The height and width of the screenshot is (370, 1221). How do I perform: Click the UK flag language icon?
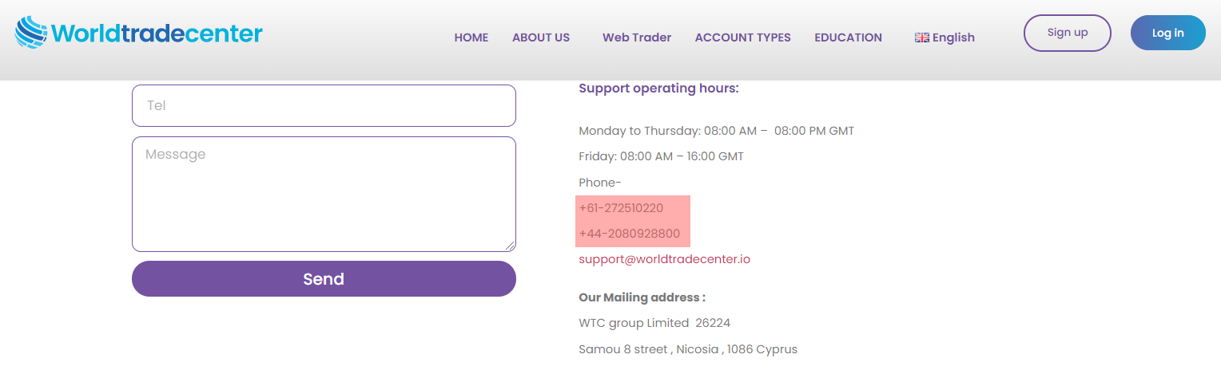pos(922,37)
